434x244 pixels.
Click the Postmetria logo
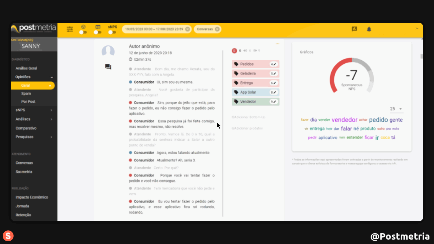coord(34,28)
